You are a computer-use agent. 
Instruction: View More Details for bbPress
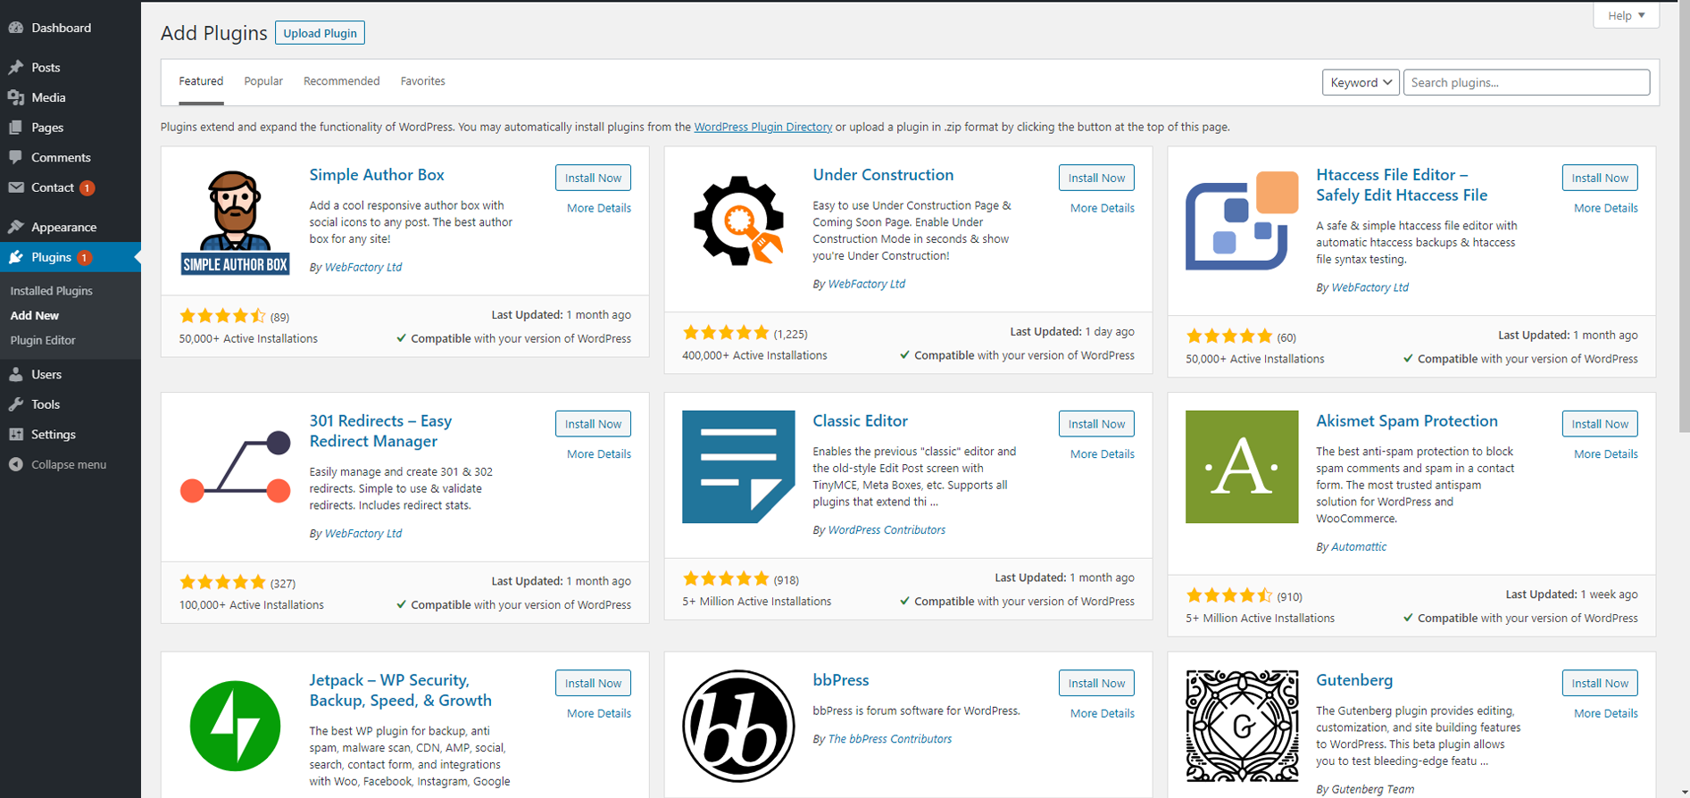pos(1103,713)
